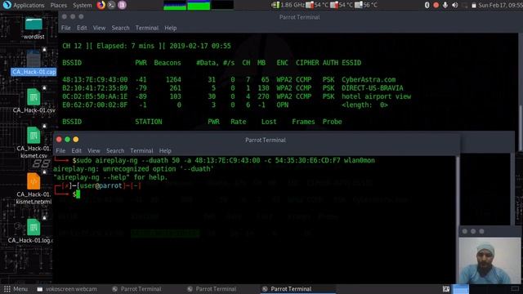Click BSSID B2:10:41:72:35:B9 in airodump list
This screenshot has height=294, width=523.
(x=95, y=88)
